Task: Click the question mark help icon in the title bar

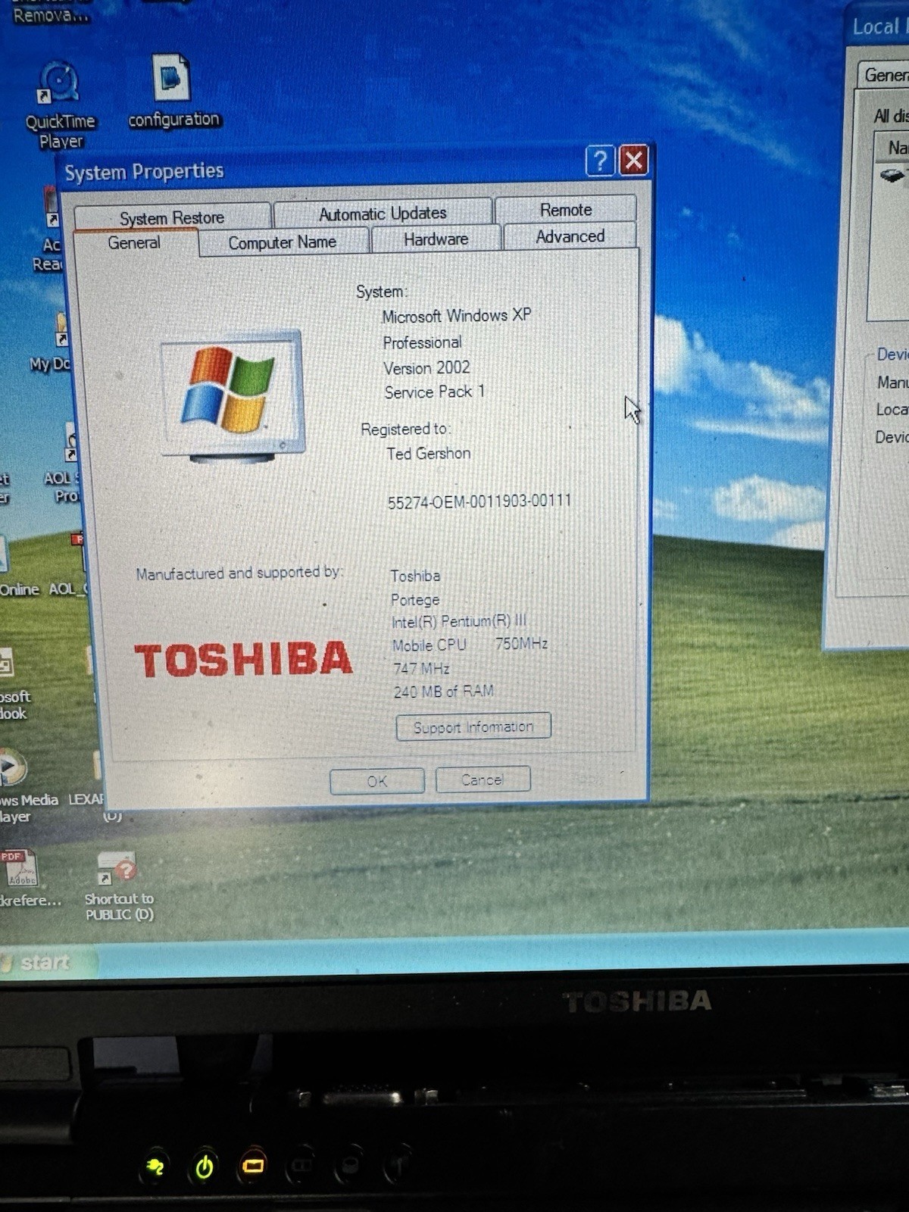Action: [x=599, y=161]
